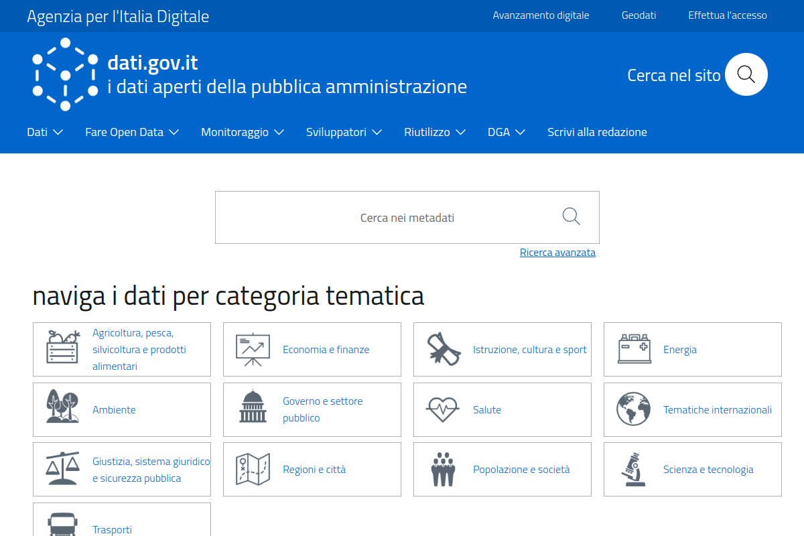Image resolution: width=804 pixels, height=536 pixels.
Task: Open Istruzione, cultura e sport category text
Action: 529,349
